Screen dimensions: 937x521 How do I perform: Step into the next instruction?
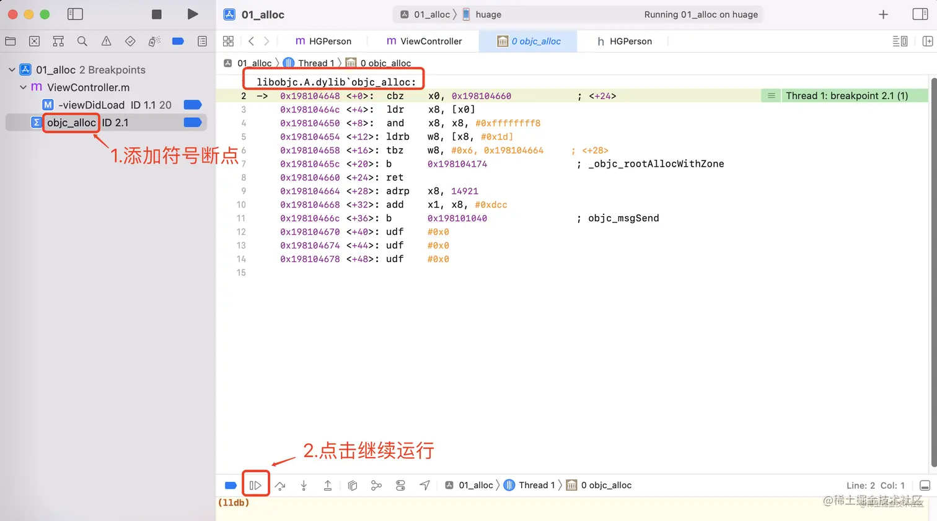coord(304,485)
